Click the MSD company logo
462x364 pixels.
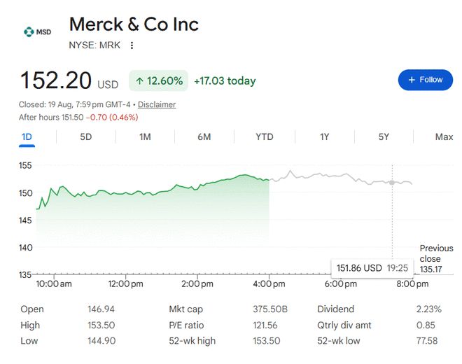pos(37,31)
